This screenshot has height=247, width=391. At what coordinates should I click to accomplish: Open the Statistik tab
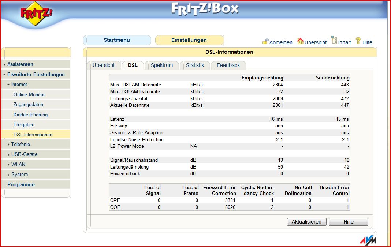(x=195, y=65)
